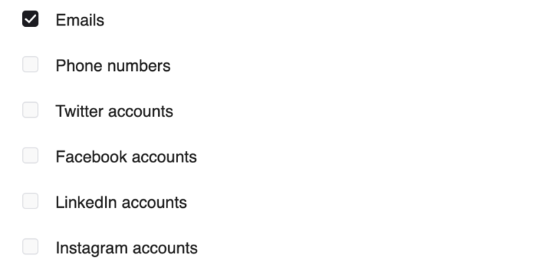Click the Twitter accounts label text
This screenshot has width=539, height=278.
click(x=114, y=111)
